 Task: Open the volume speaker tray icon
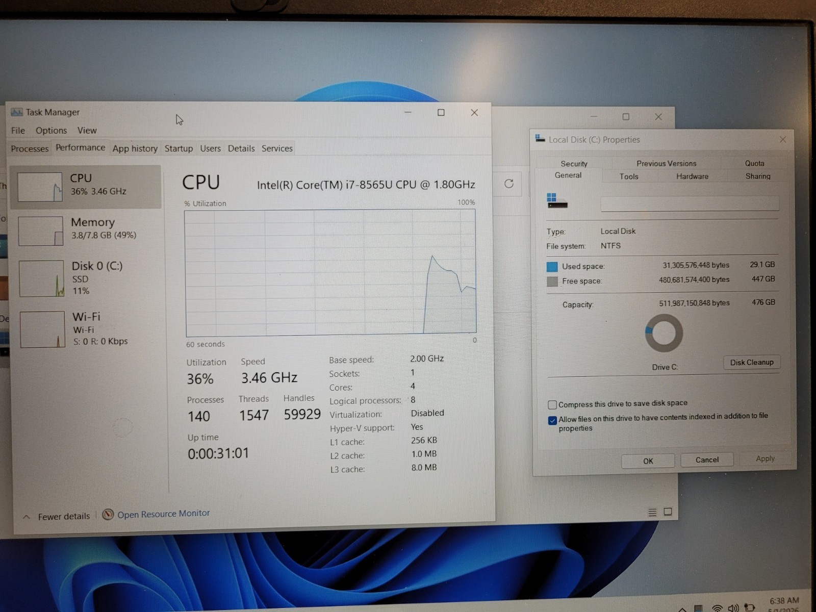pyautogui.click(x=733, y=608)
